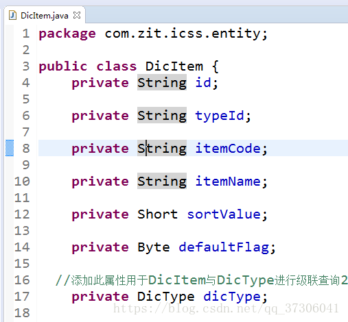This screenshot has height=322, width=348.
Task: Click line number 3 in the gutter
Action: [26, 66]
